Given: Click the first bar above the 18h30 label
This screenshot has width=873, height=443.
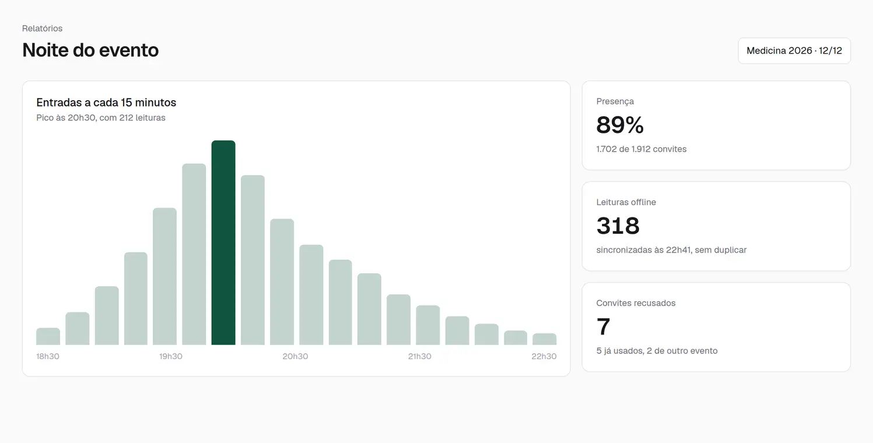Looking at the screenshot, I should point(48,336).
